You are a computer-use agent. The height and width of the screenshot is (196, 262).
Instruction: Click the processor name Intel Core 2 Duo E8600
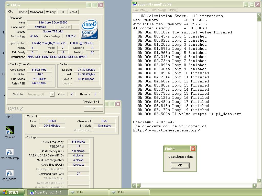tap(53, 22)
